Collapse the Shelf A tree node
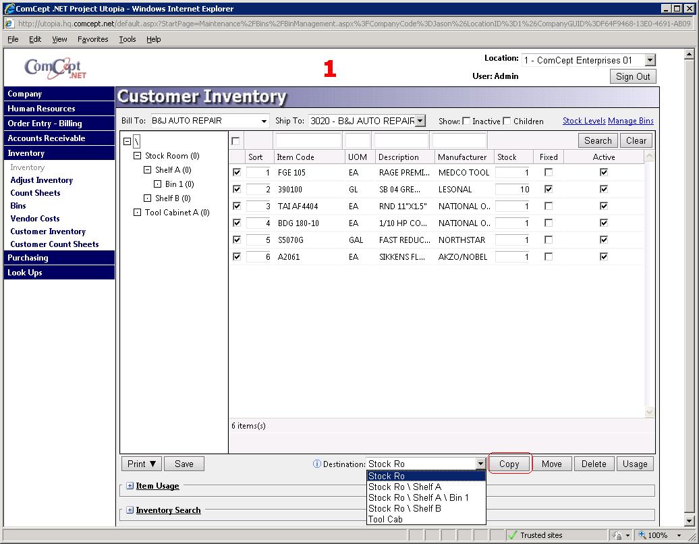This screenshot has width=699, height=544. pyautogui.click(x=147, y=170)
